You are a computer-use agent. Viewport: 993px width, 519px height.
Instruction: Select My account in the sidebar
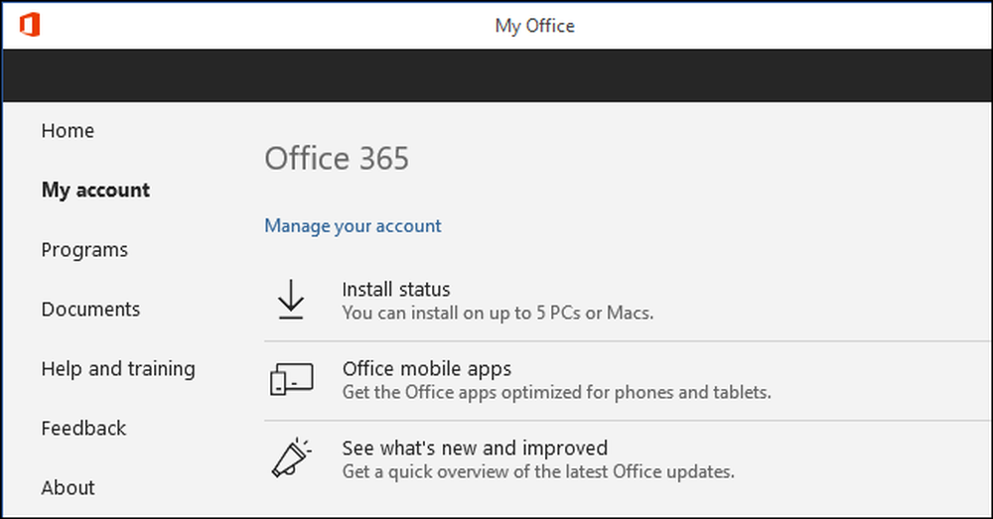point(95,190)
